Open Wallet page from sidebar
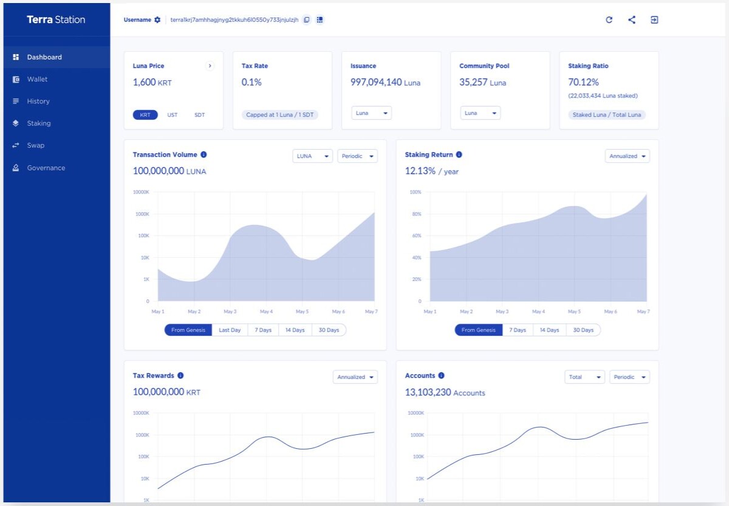This screenshot has width=729, height=506. tap(56, 79)
